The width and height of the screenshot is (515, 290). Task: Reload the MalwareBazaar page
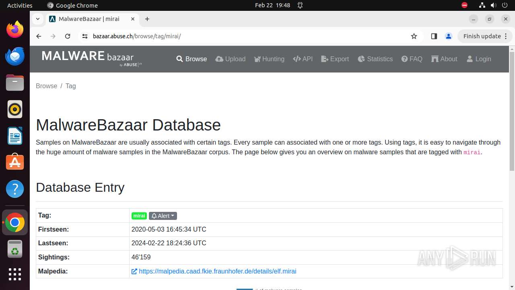(x=68, y=36)
